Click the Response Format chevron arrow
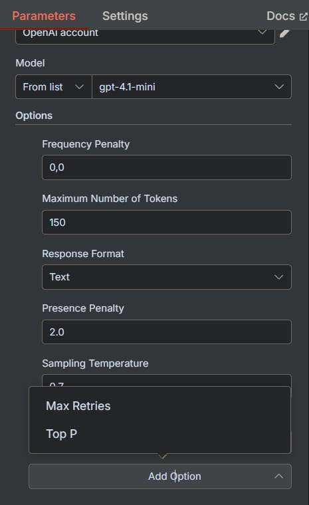 (x=278, y=277)
